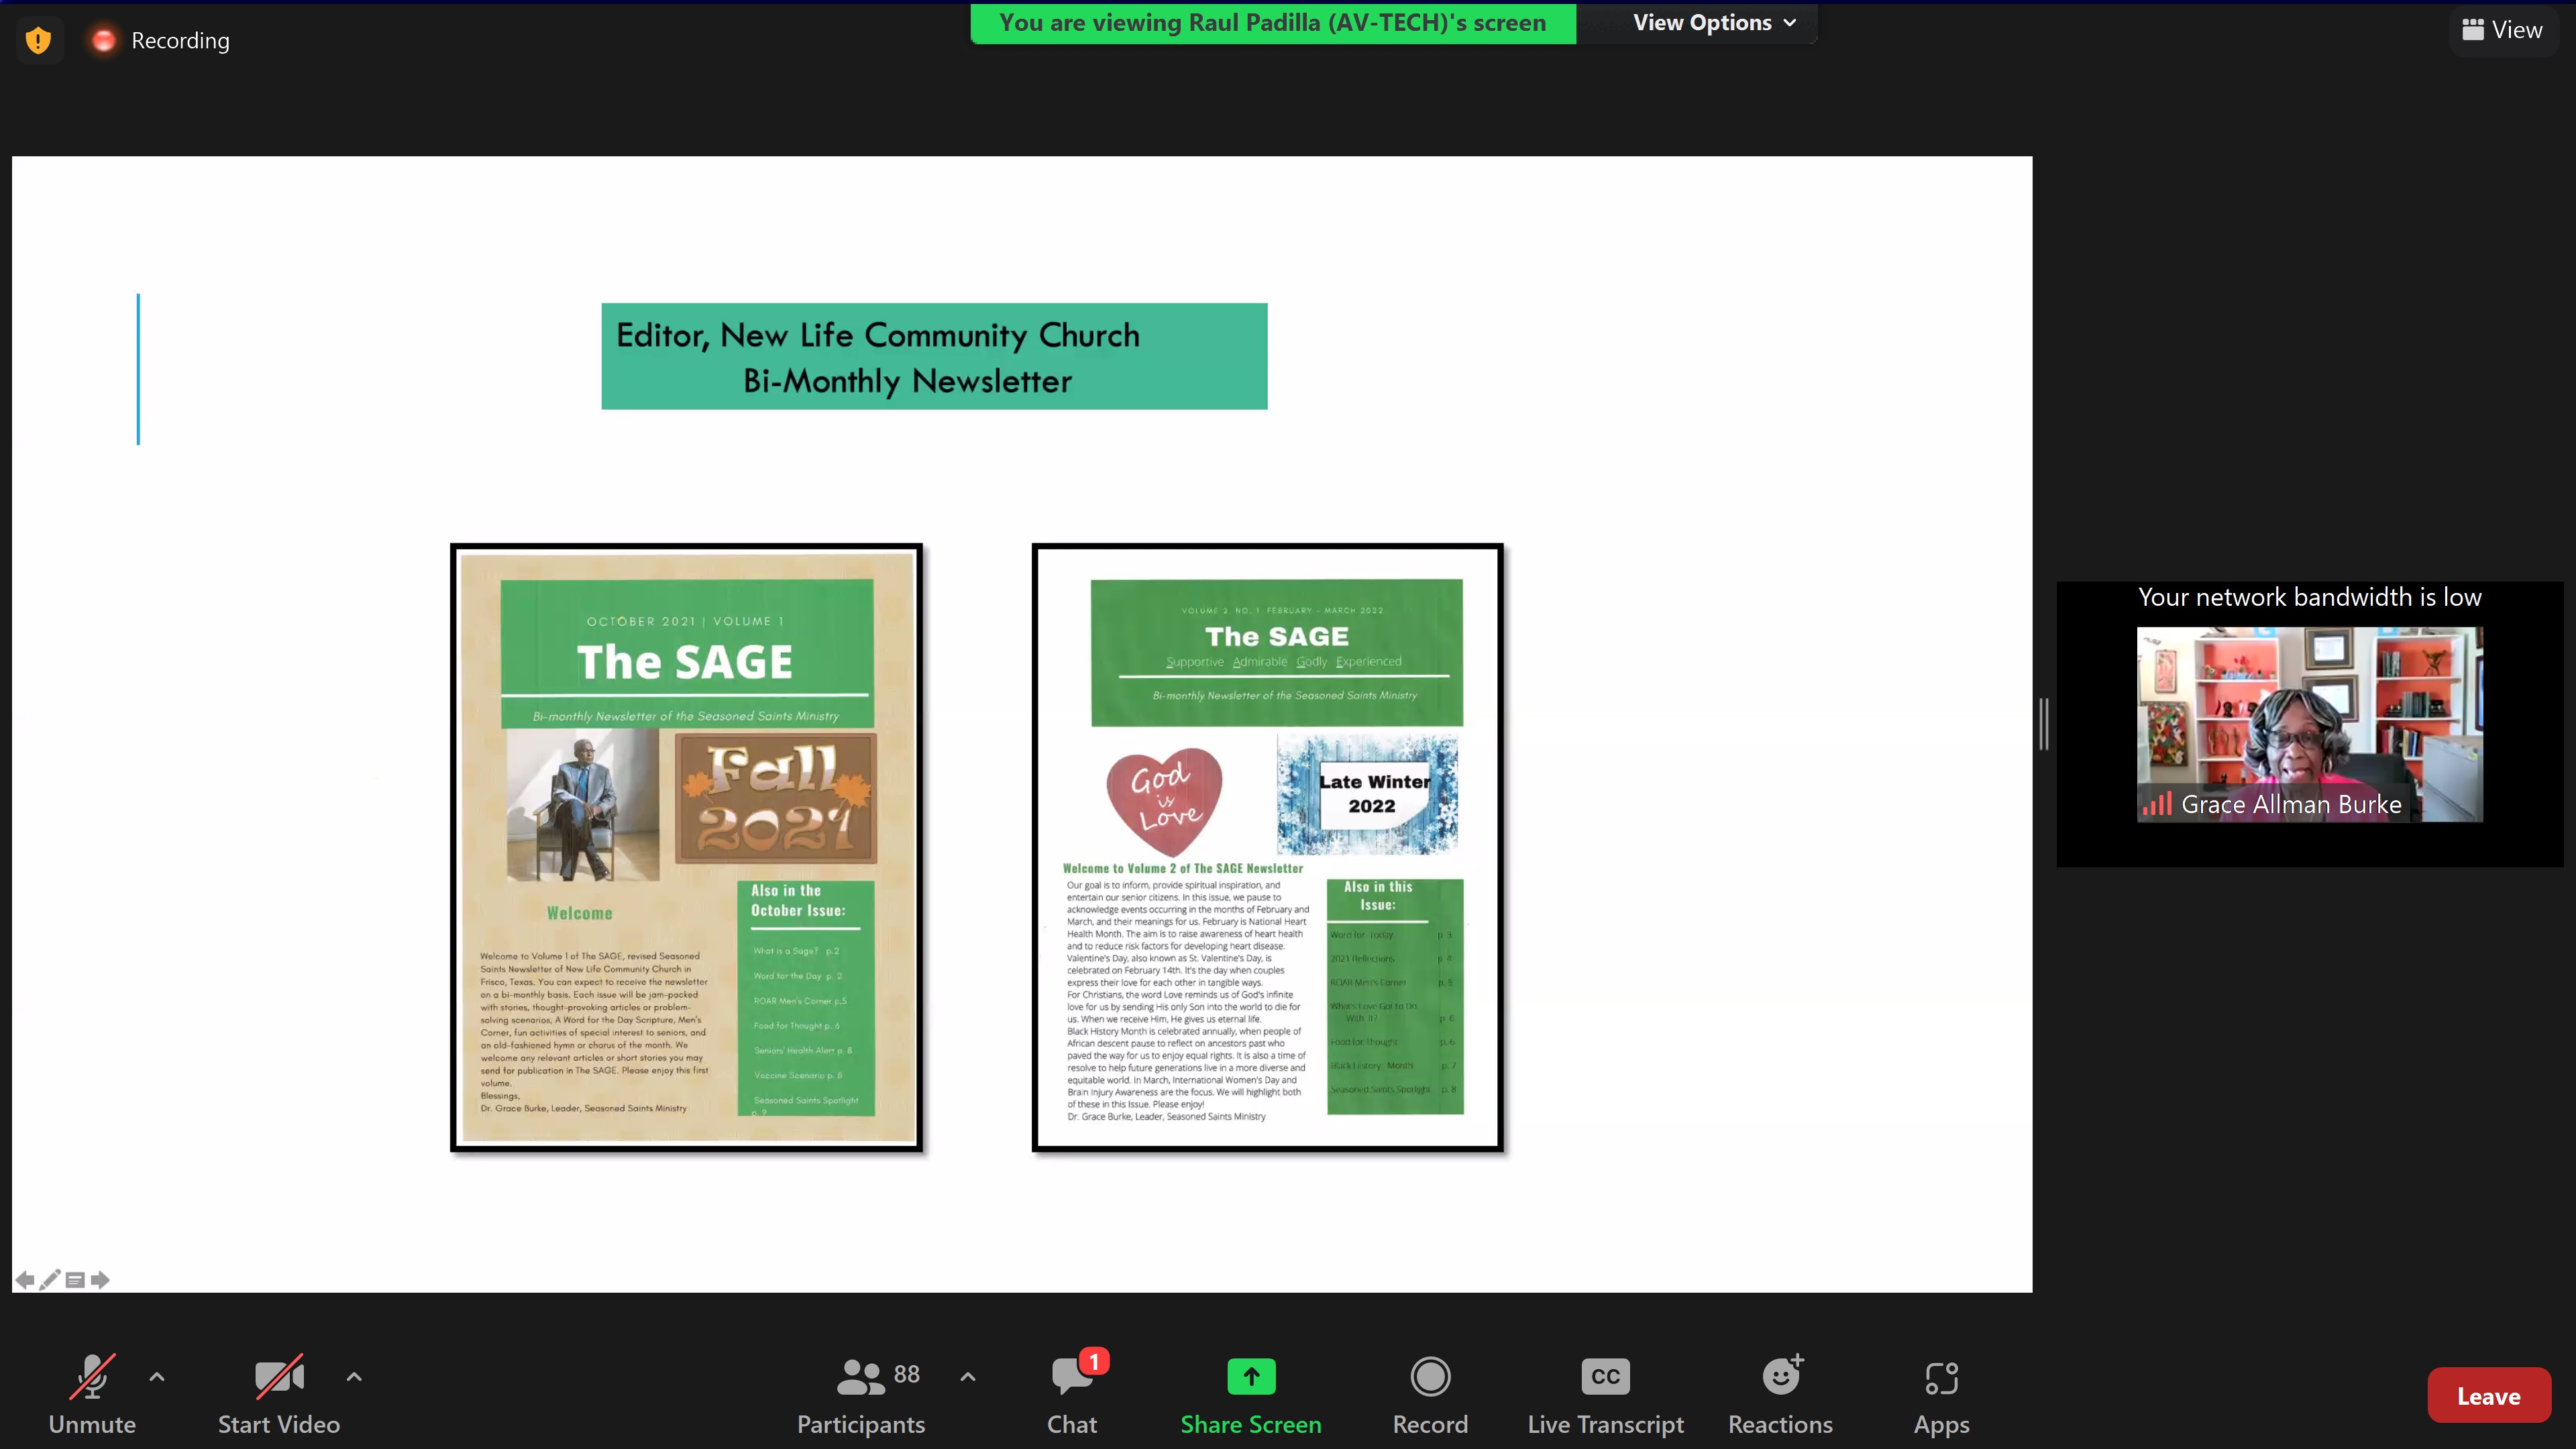Click the red Leave button

[x=2488, y=1395]
